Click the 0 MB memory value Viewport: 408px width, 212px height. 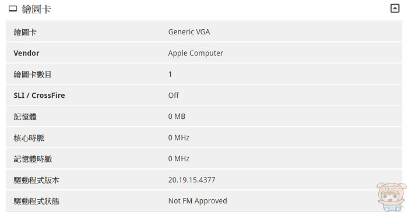(x=177, y=116)
